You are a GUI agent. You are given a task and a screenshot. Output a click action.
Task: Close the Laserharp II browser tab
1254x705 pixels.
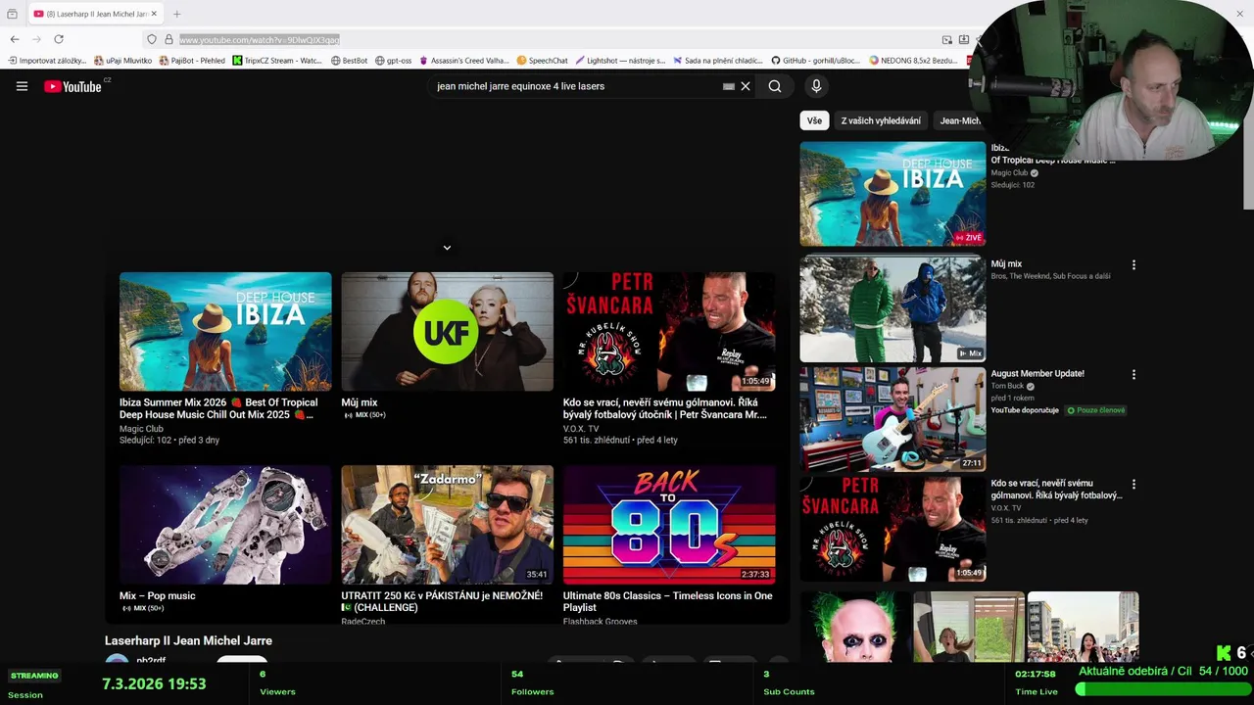154,14
